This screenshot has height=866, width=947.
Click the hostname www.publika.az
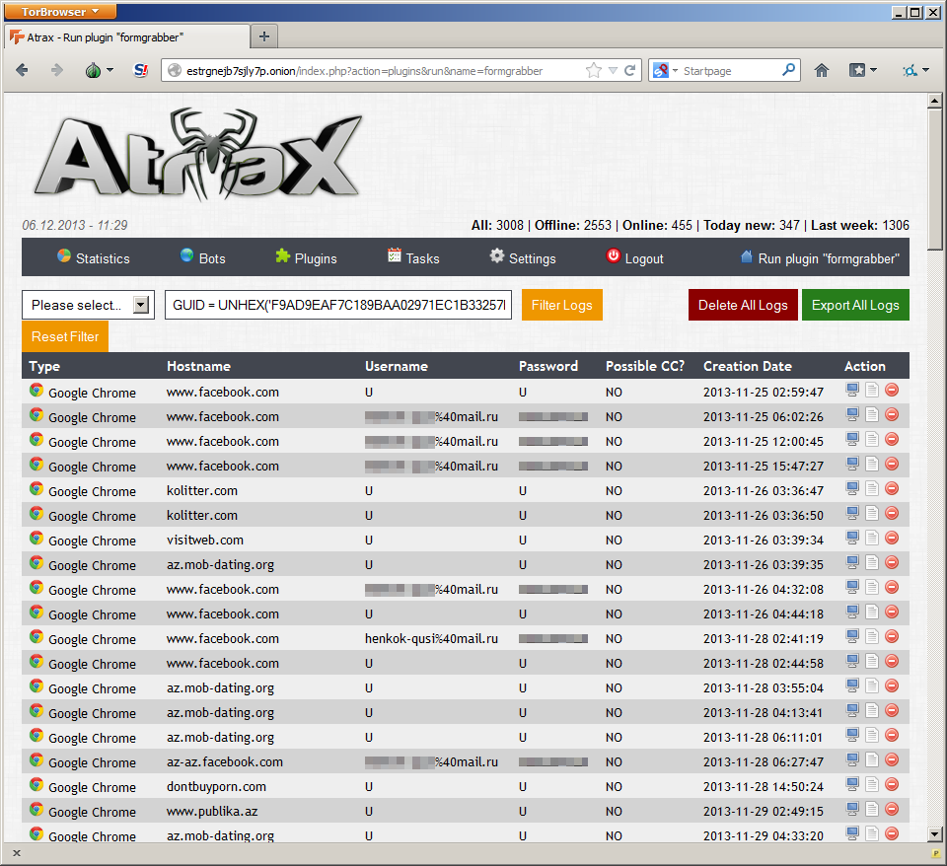(212, 811)
